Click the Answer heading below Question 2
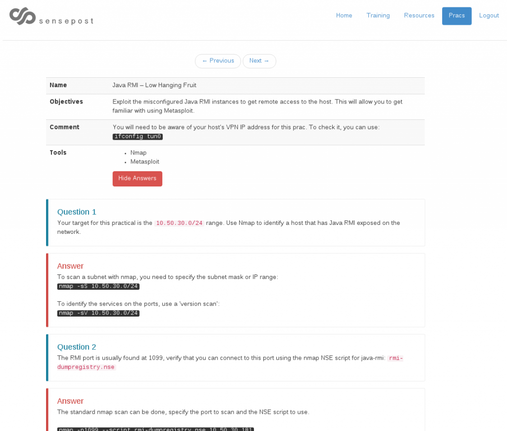The width and height of the screenshot is (507, 431). (70, 401)
